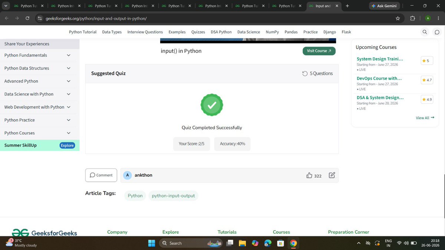Open Python Tutorial in top nav
This screenshot has width=445, height=250.
pos(83,32)
